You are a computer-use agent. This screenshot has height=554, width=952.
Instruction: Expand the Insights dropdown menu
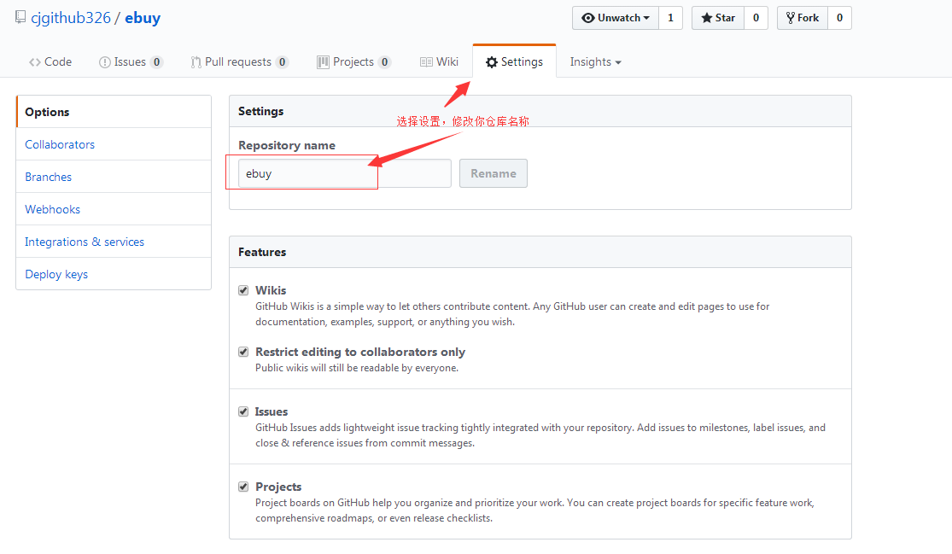[596, 62]
